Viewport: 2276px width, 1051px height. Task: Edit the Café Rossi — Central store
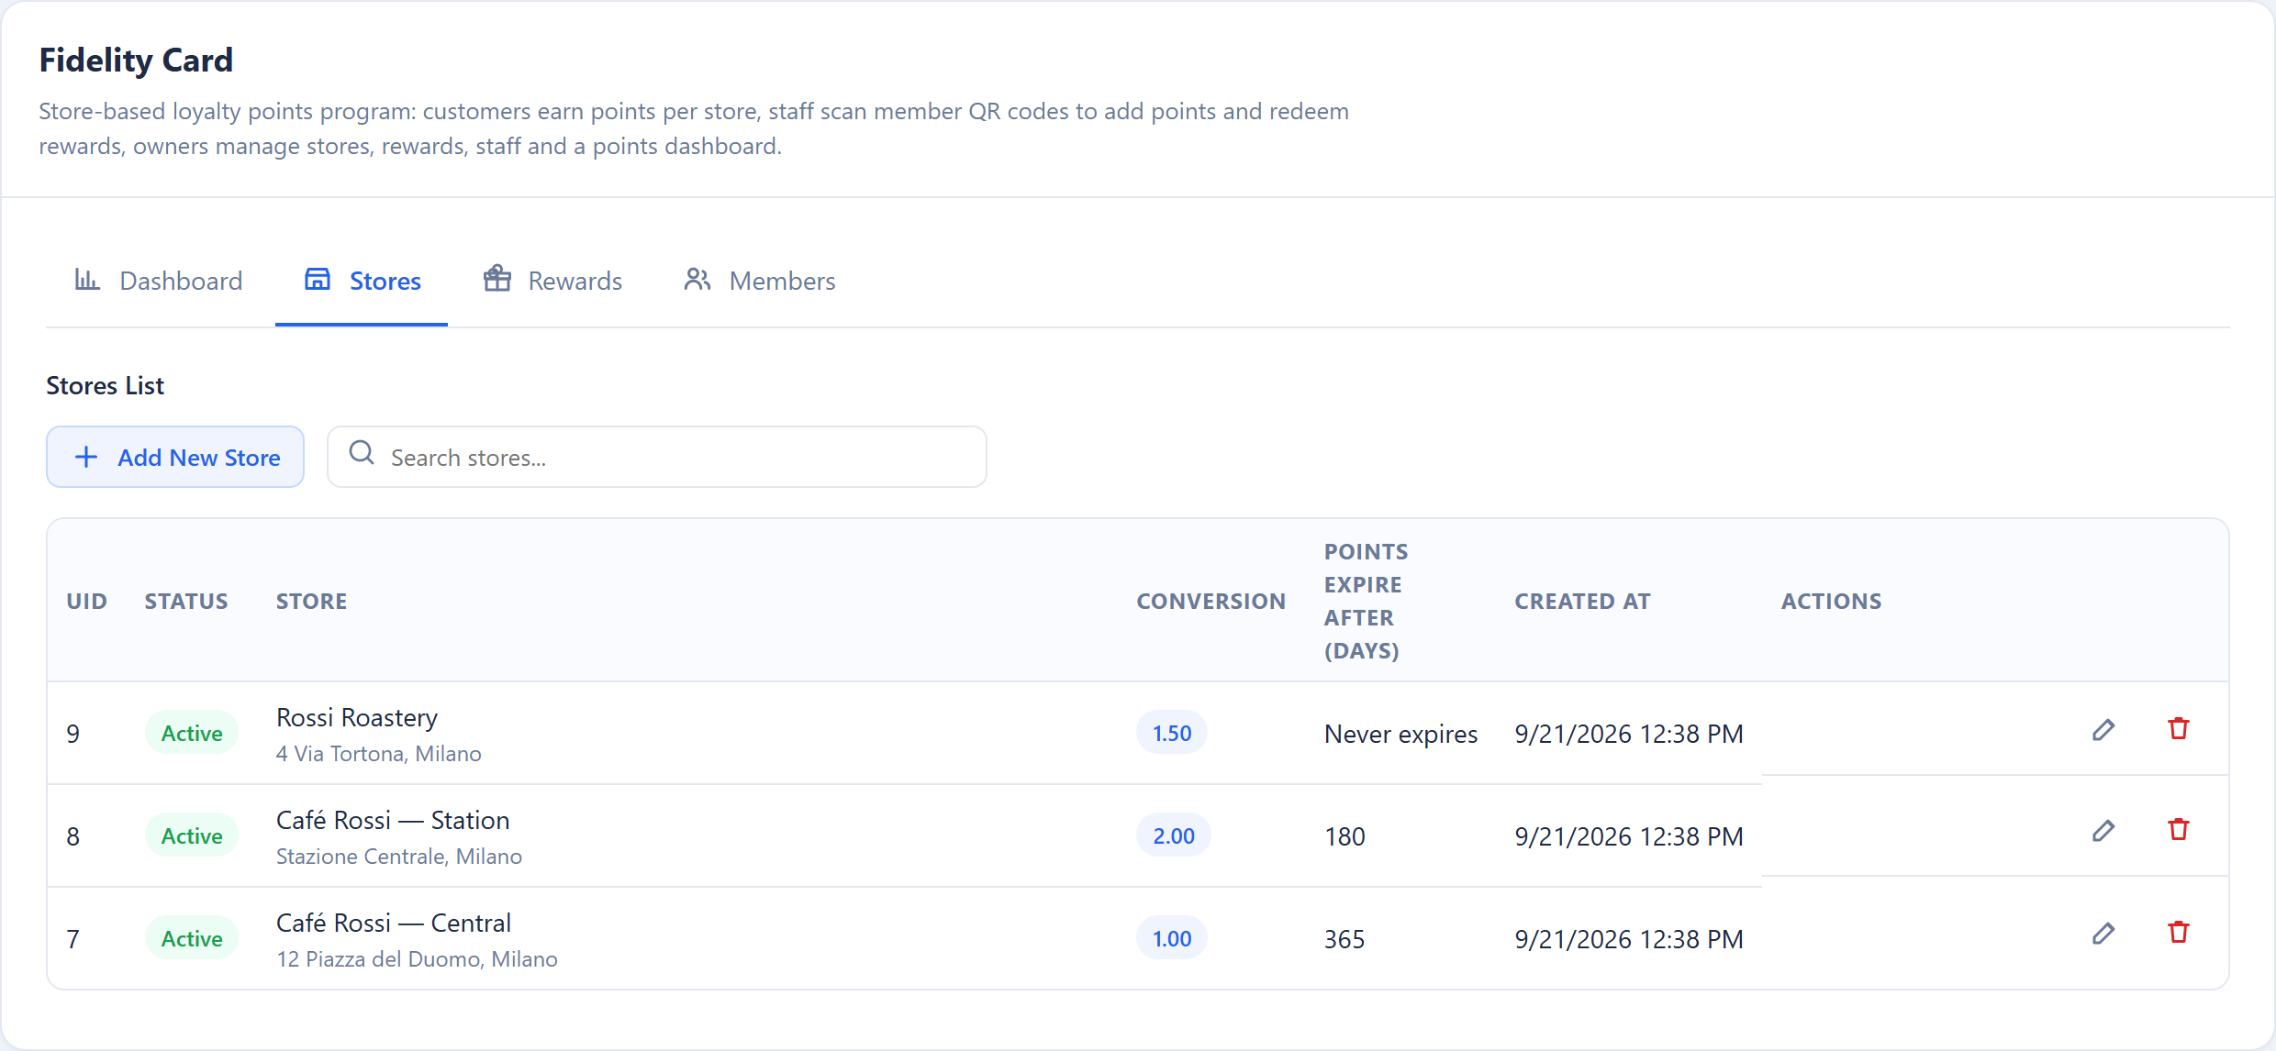(2103, 934)
